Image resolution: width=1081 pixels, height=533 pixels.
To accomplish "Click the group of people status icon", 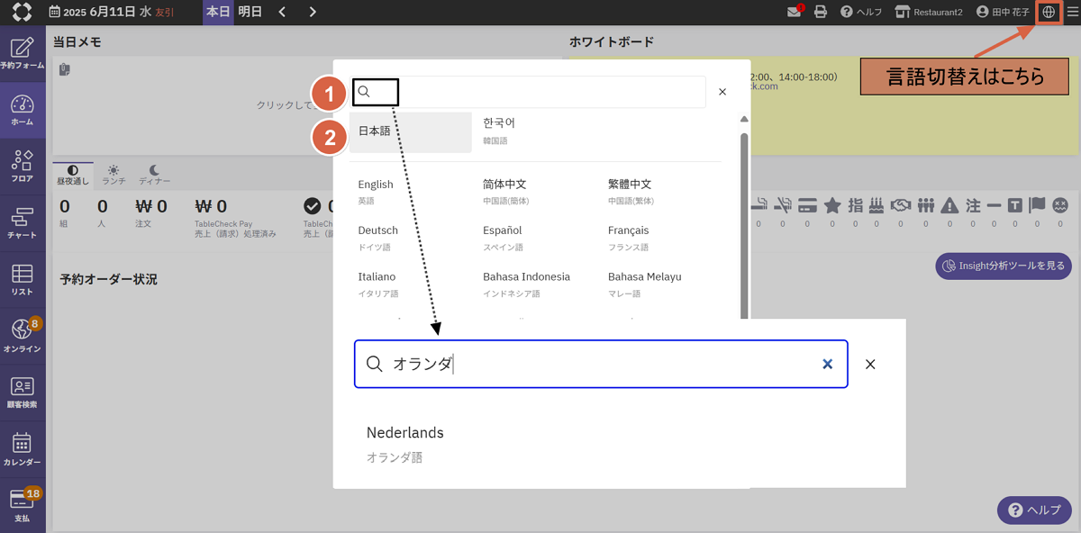I will (925, 204).
